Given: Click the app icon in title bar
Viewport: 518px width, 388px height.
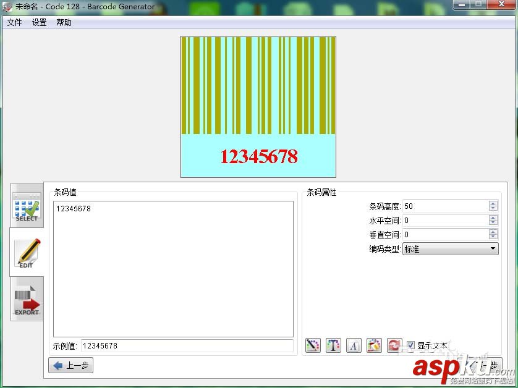Looking at the screenshot, I should click(7, 7).
